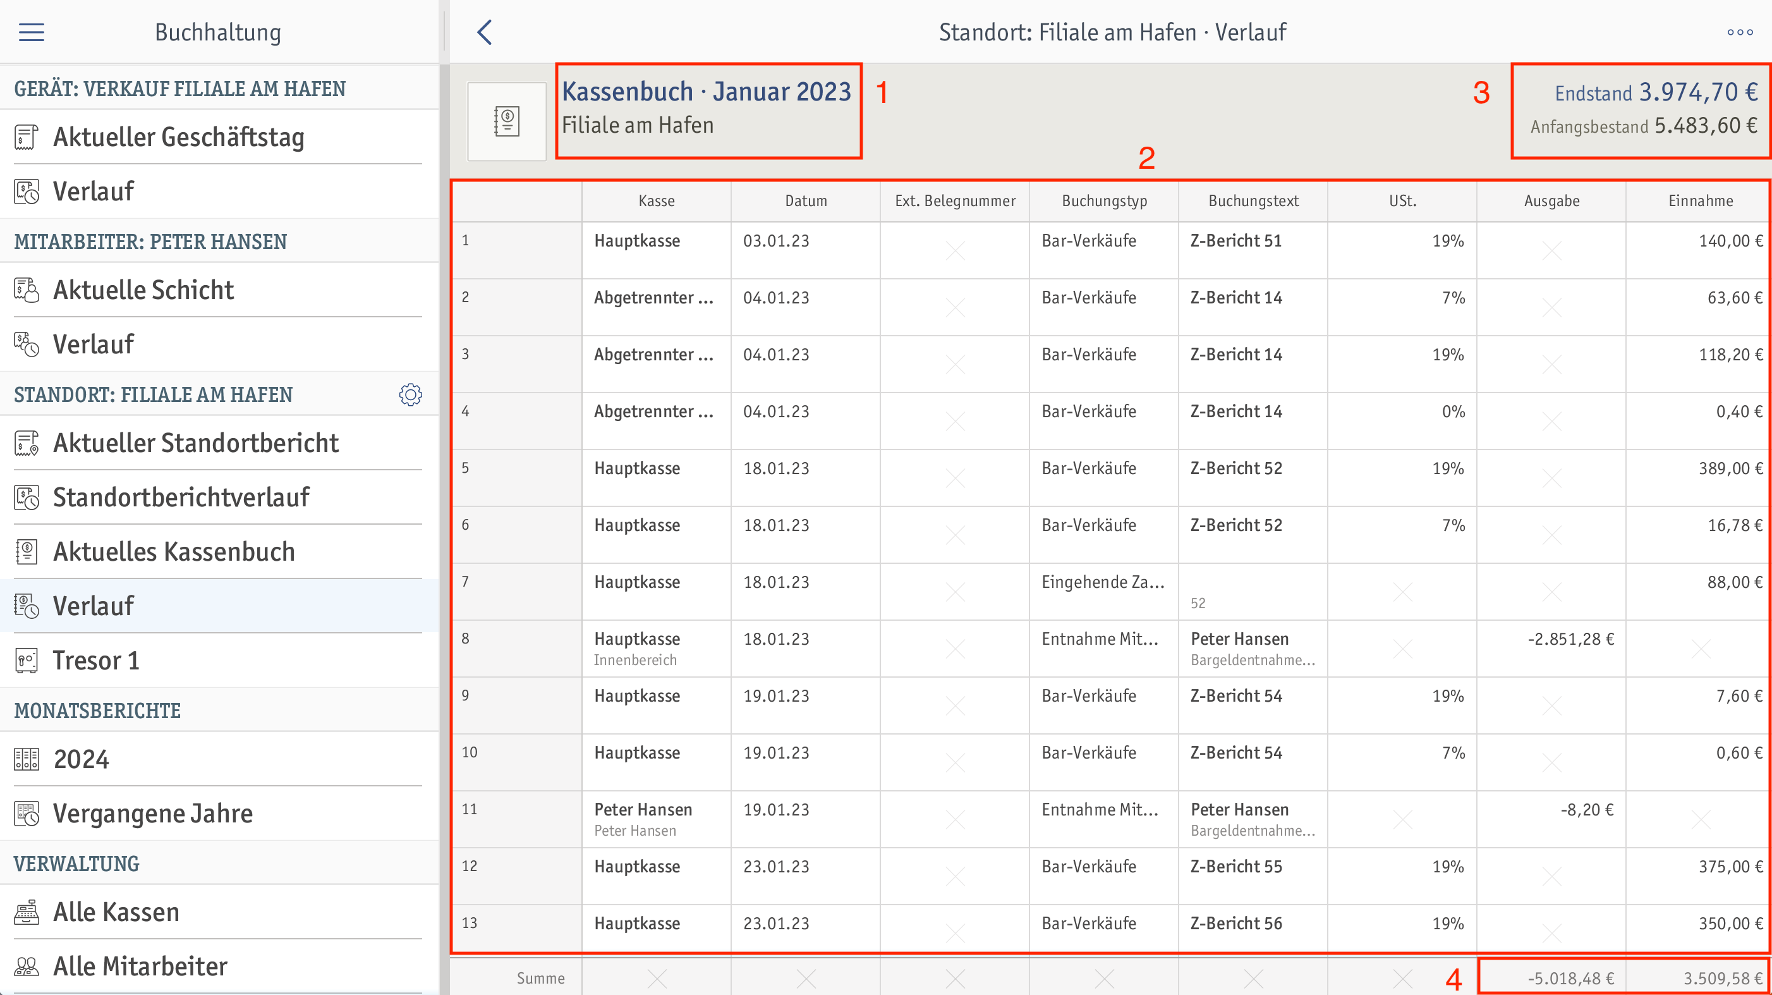Open the three-dot options menu
1772x995 pixels.
pos(1740,32)
